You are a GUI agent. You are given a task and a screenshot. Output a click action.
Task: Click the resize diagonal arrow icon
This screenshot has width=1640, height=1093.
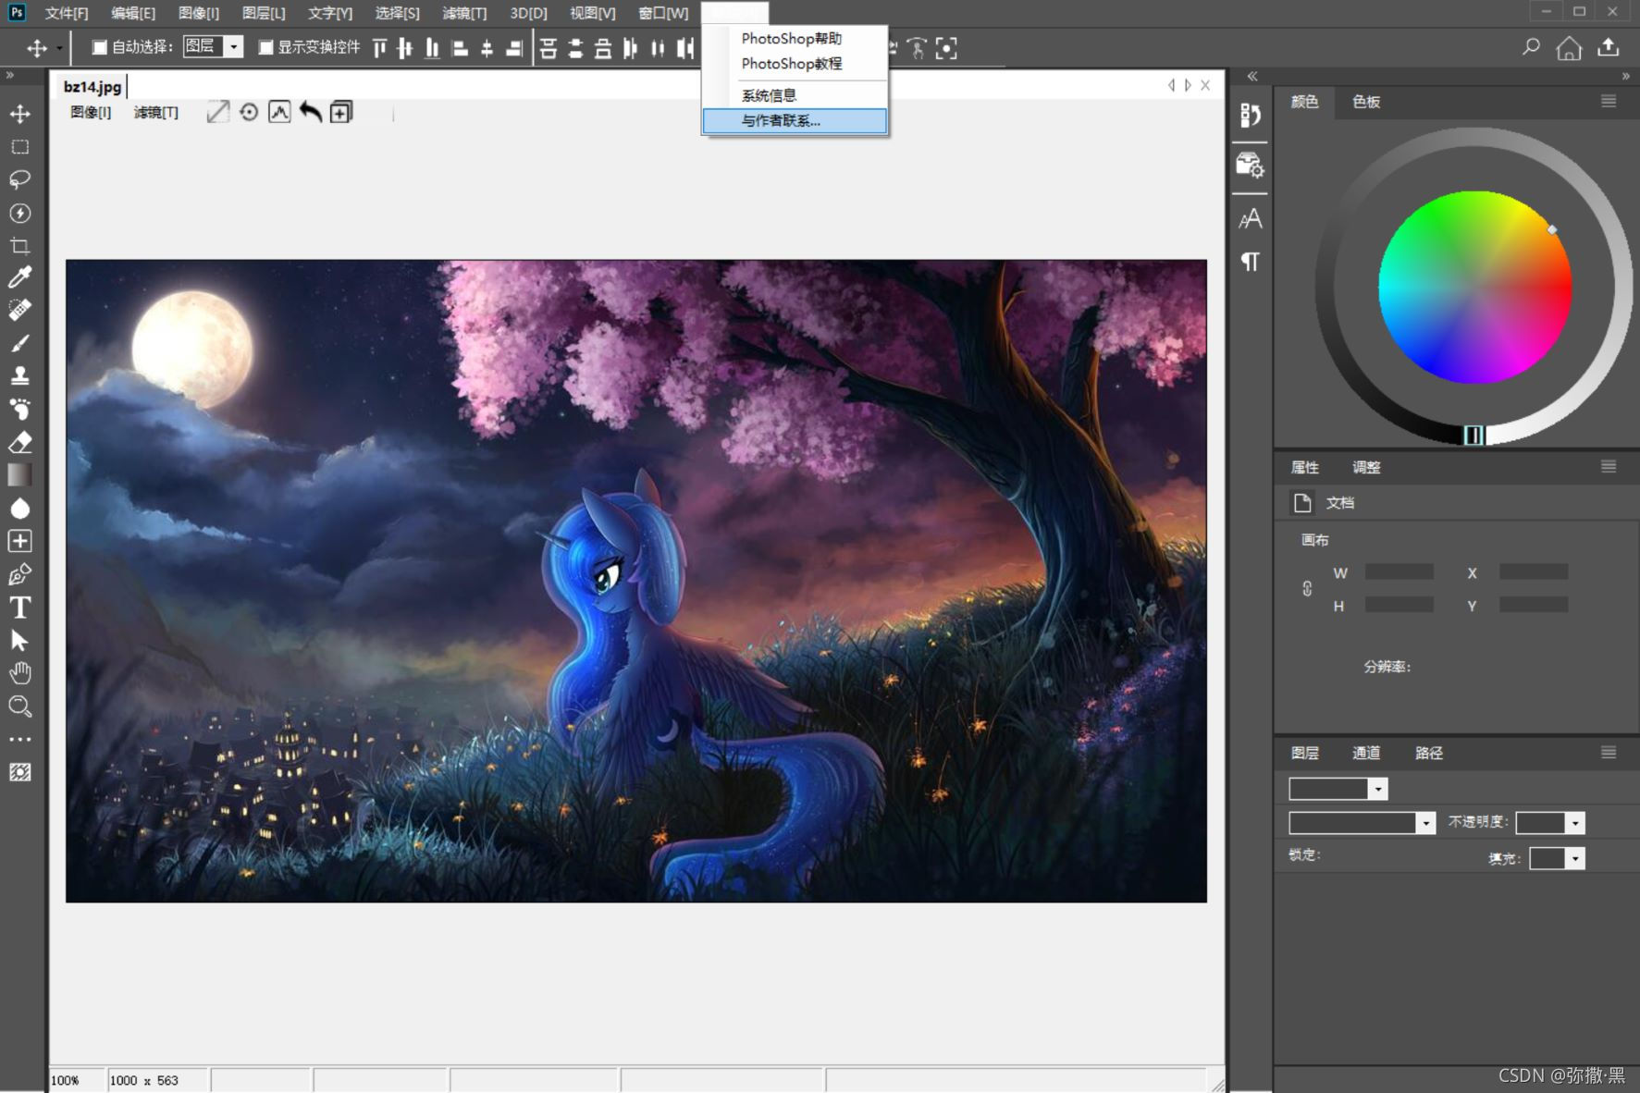click(217, 113)
